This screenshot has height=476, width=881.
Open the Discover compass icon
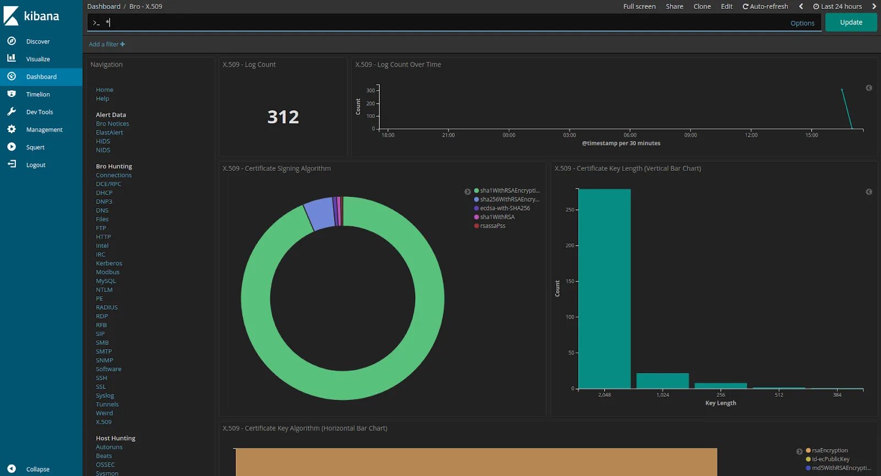coord(12,41)
